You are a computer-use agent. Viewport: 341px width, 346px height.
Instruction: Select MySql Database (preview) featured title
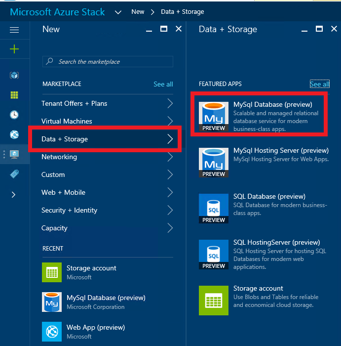click(x=273, y=104)
